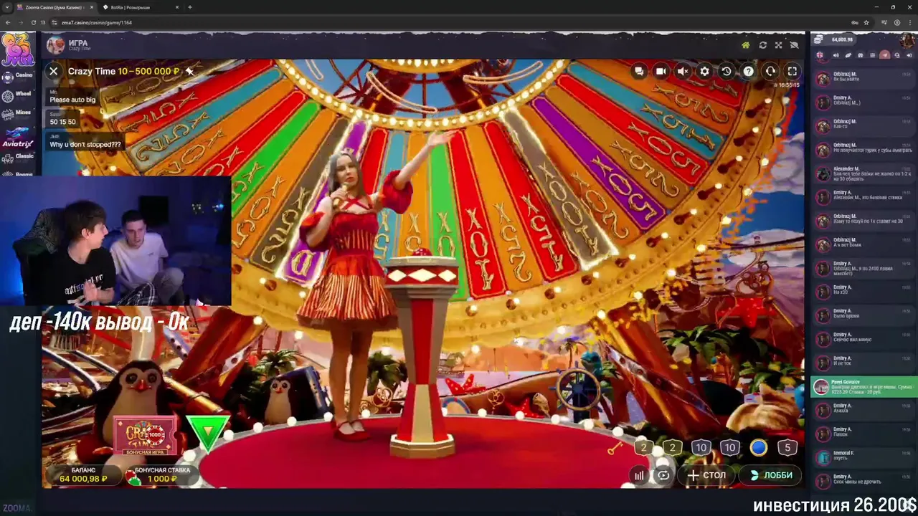
Task: Open game settings gear icon
Action: [704, 71]
